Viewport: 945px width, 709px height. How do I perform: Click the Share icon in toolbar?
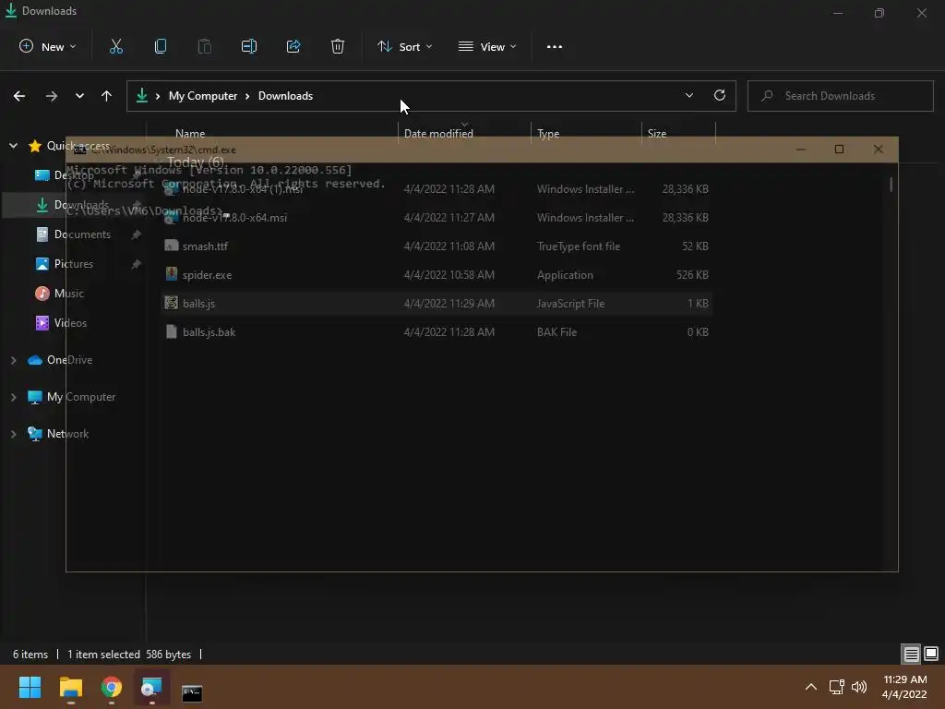point(293,46)
